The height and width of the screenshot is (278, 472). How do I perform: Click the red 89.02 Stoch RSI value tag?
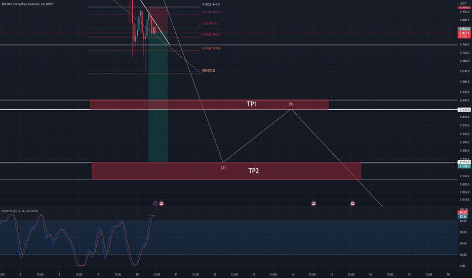coord(463,212)
